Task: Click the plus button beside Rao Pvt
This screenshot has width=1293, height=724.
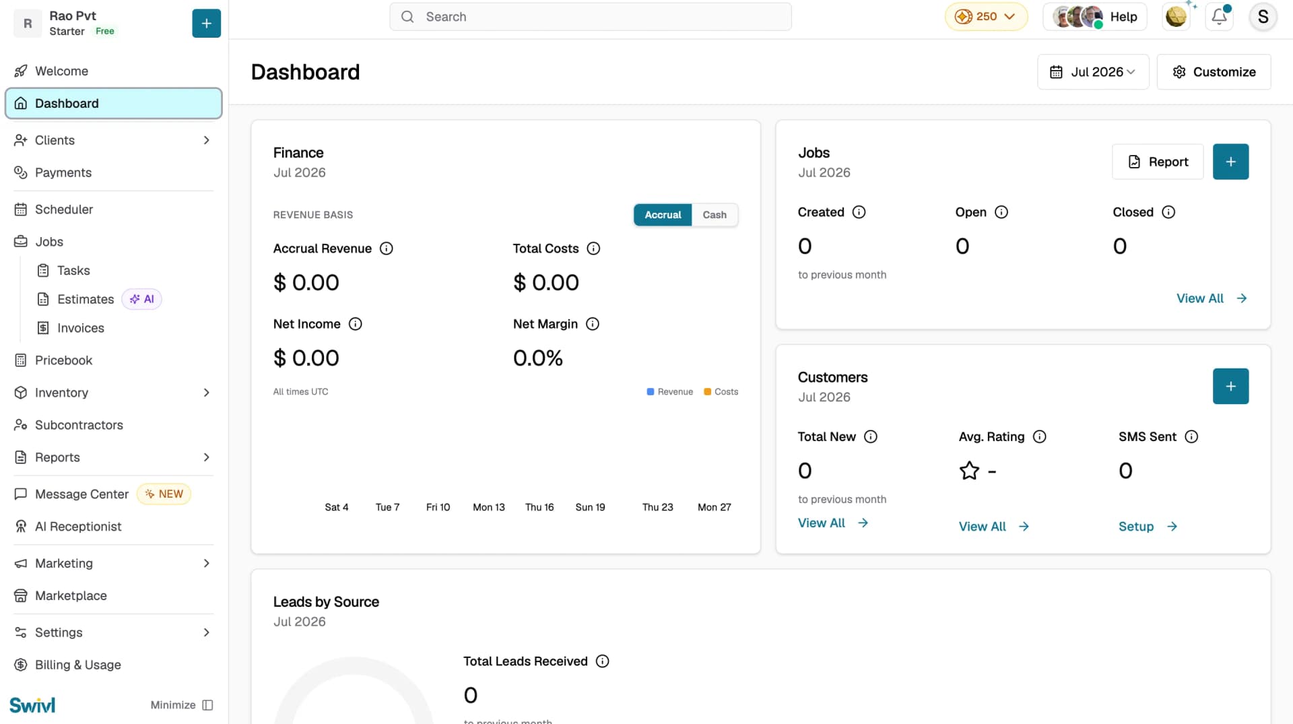Action: [x=206, y=24]
